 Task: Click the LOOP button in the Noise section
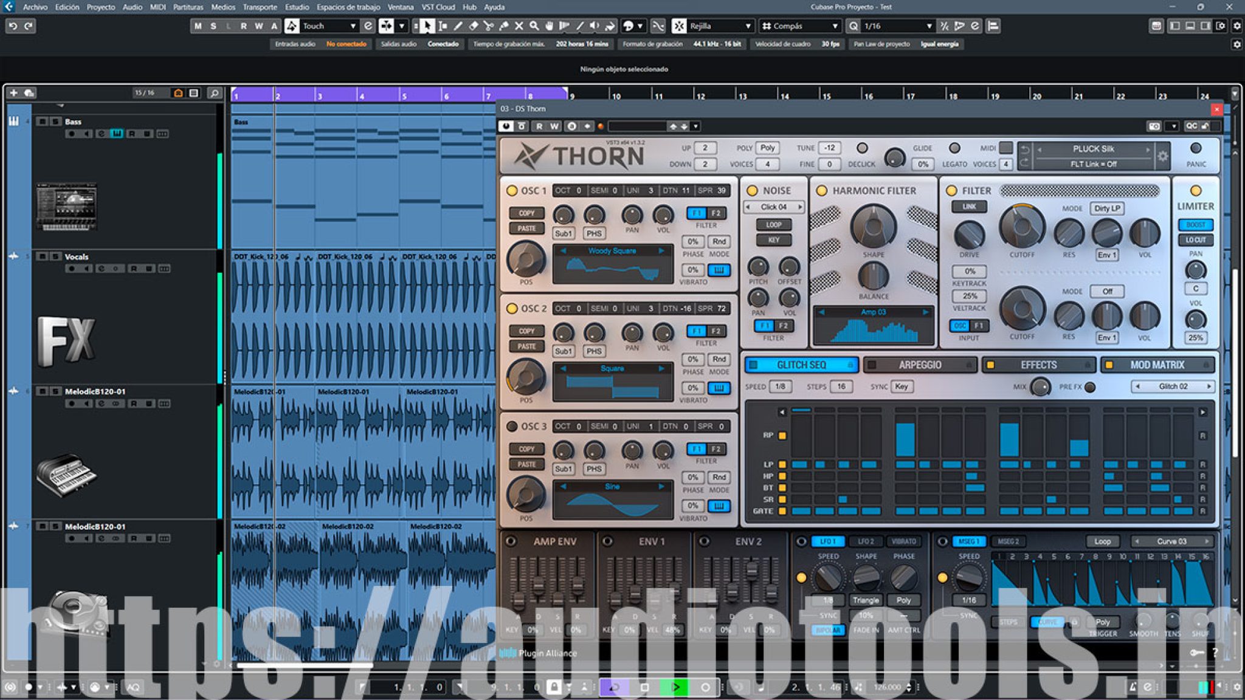[x=774, y=224]
